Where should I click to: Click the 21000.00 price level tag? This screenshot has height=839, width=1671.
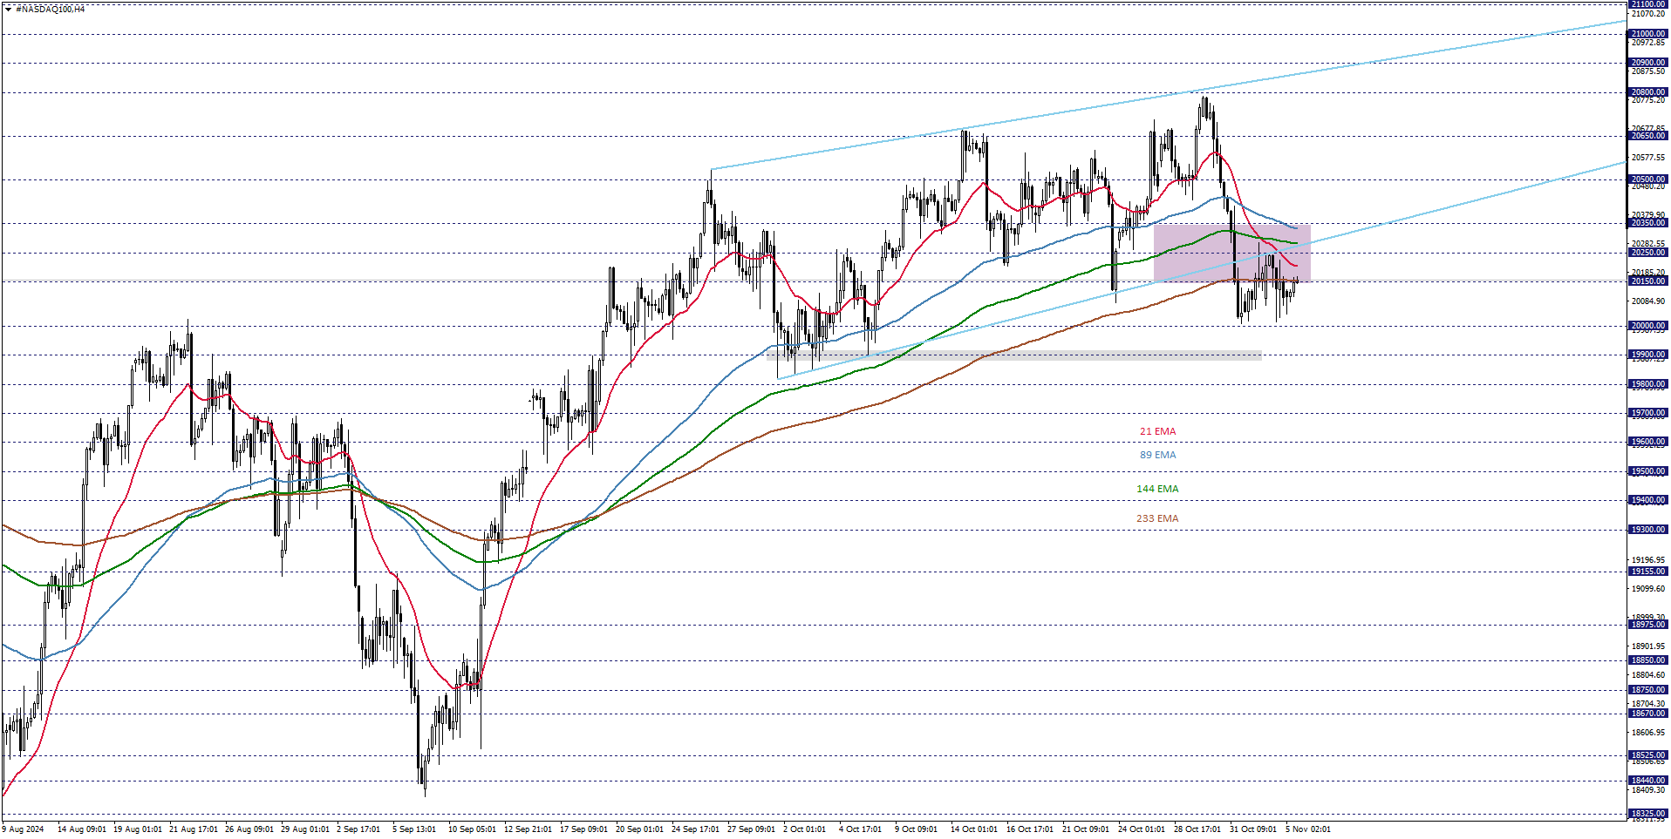tap(1647, 34)
